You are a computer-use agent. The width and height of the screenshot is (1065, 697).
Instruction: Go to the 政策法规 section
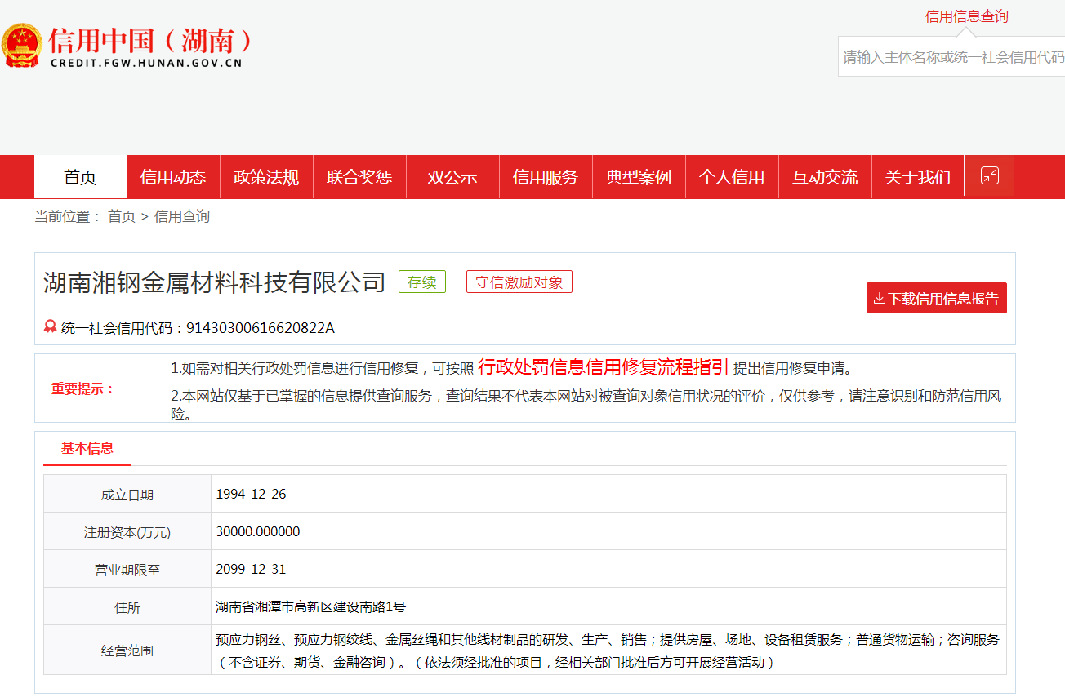point(266,177)
